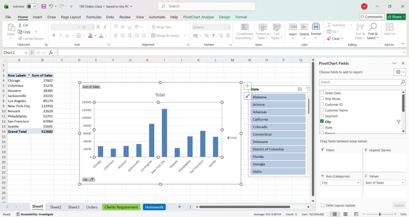This screenshot has height=217, width=409.
Task: Click the Insert cells icon
Action: pos(293,27)
